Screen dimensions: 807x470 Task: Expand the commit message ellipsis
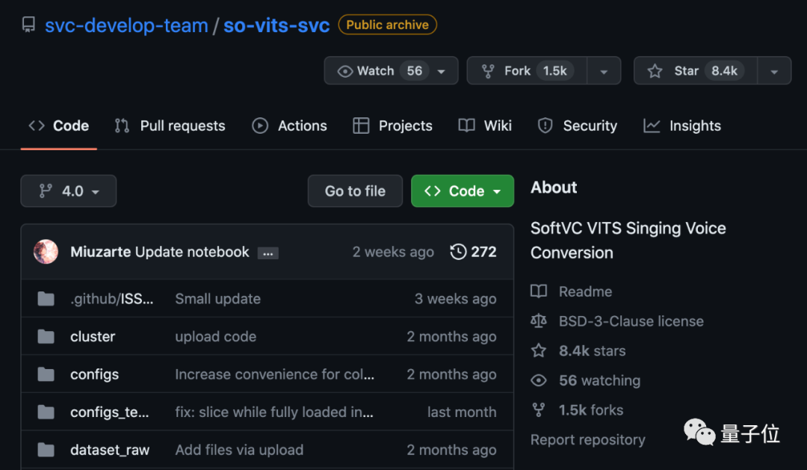[268, 253]
